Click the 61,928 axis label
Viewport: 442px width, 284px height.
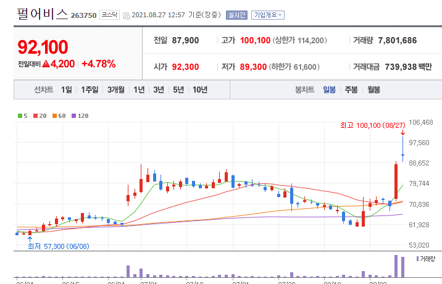coord(419,225)
